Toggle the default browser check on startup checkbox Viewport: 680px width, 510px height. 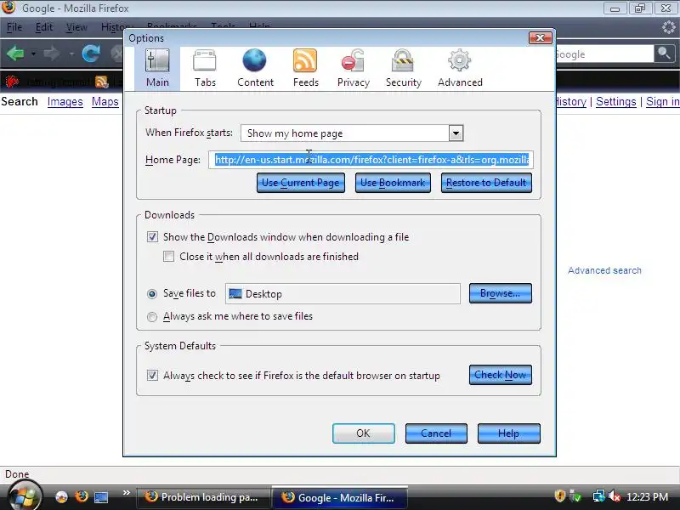[152, 375]
